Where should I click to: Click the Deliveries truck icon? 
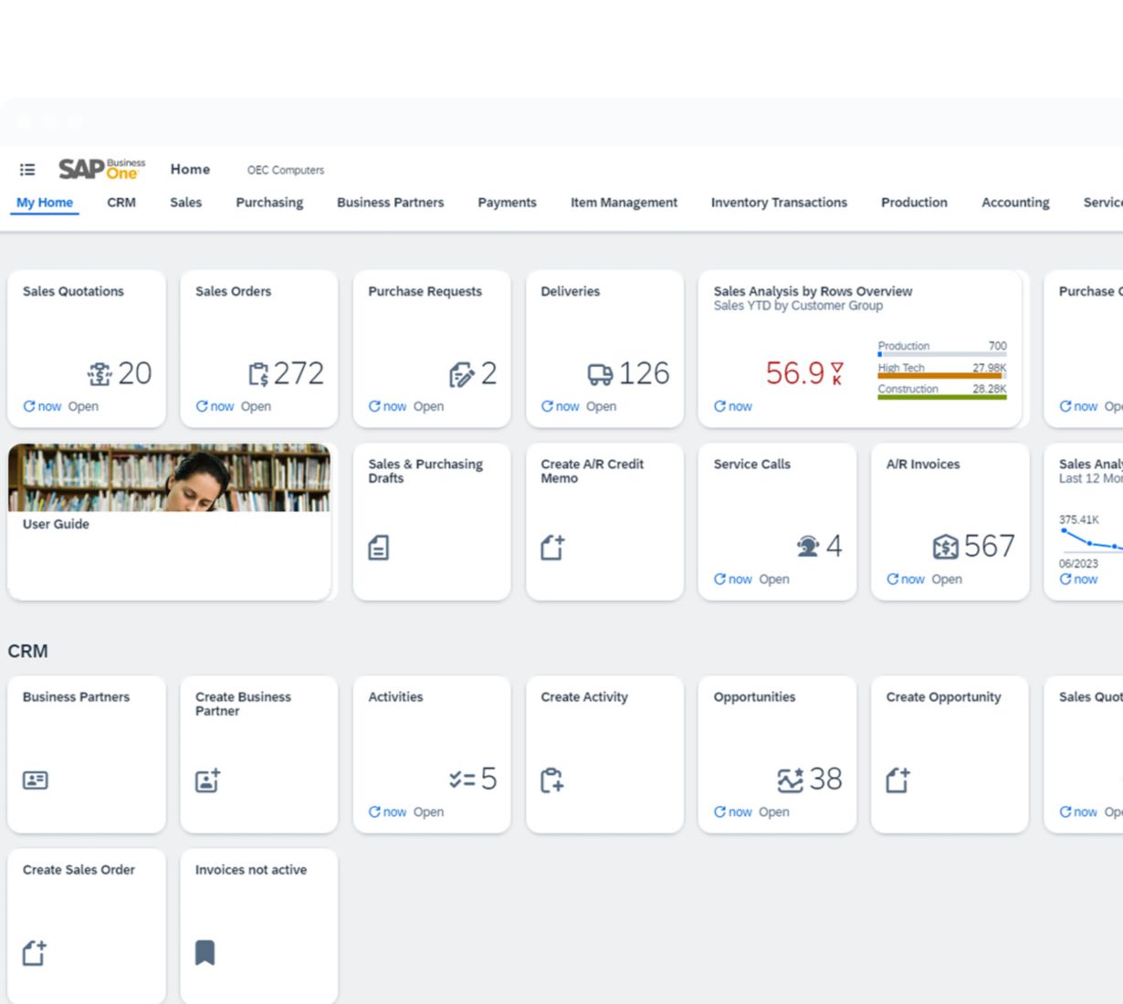point(600,374)
